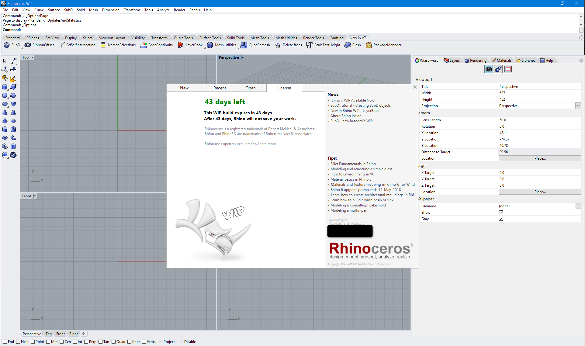The image size is (585, 346).
Task: Open the Perspective viewport title menu
Action: pyautogui.click(x=242, y=57)
